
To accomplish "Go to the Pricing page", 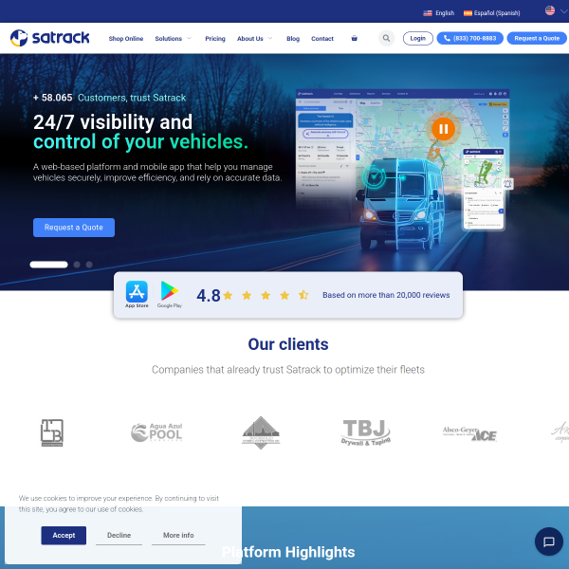I will point(215,39).
